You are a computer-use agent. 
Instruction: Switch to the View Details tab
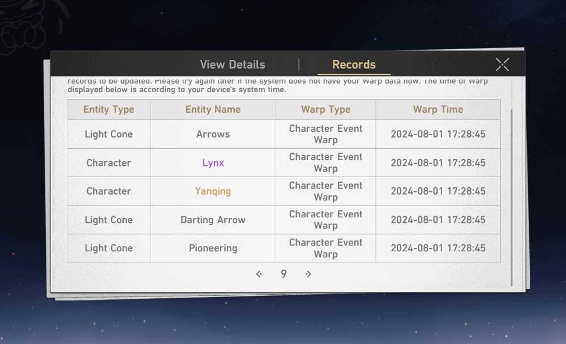coord(233,64)
